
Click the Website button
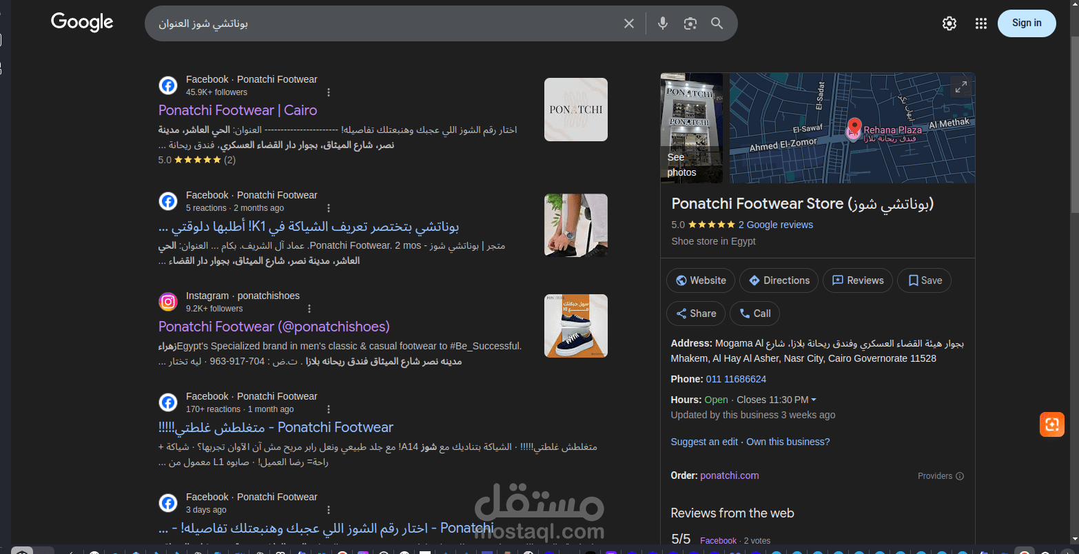701,280
